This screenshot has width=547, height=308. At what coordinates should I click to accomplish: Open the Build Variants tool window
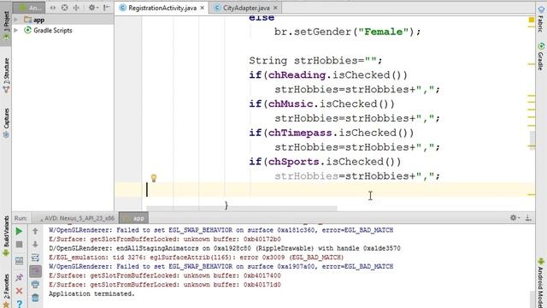coord(6,237)
